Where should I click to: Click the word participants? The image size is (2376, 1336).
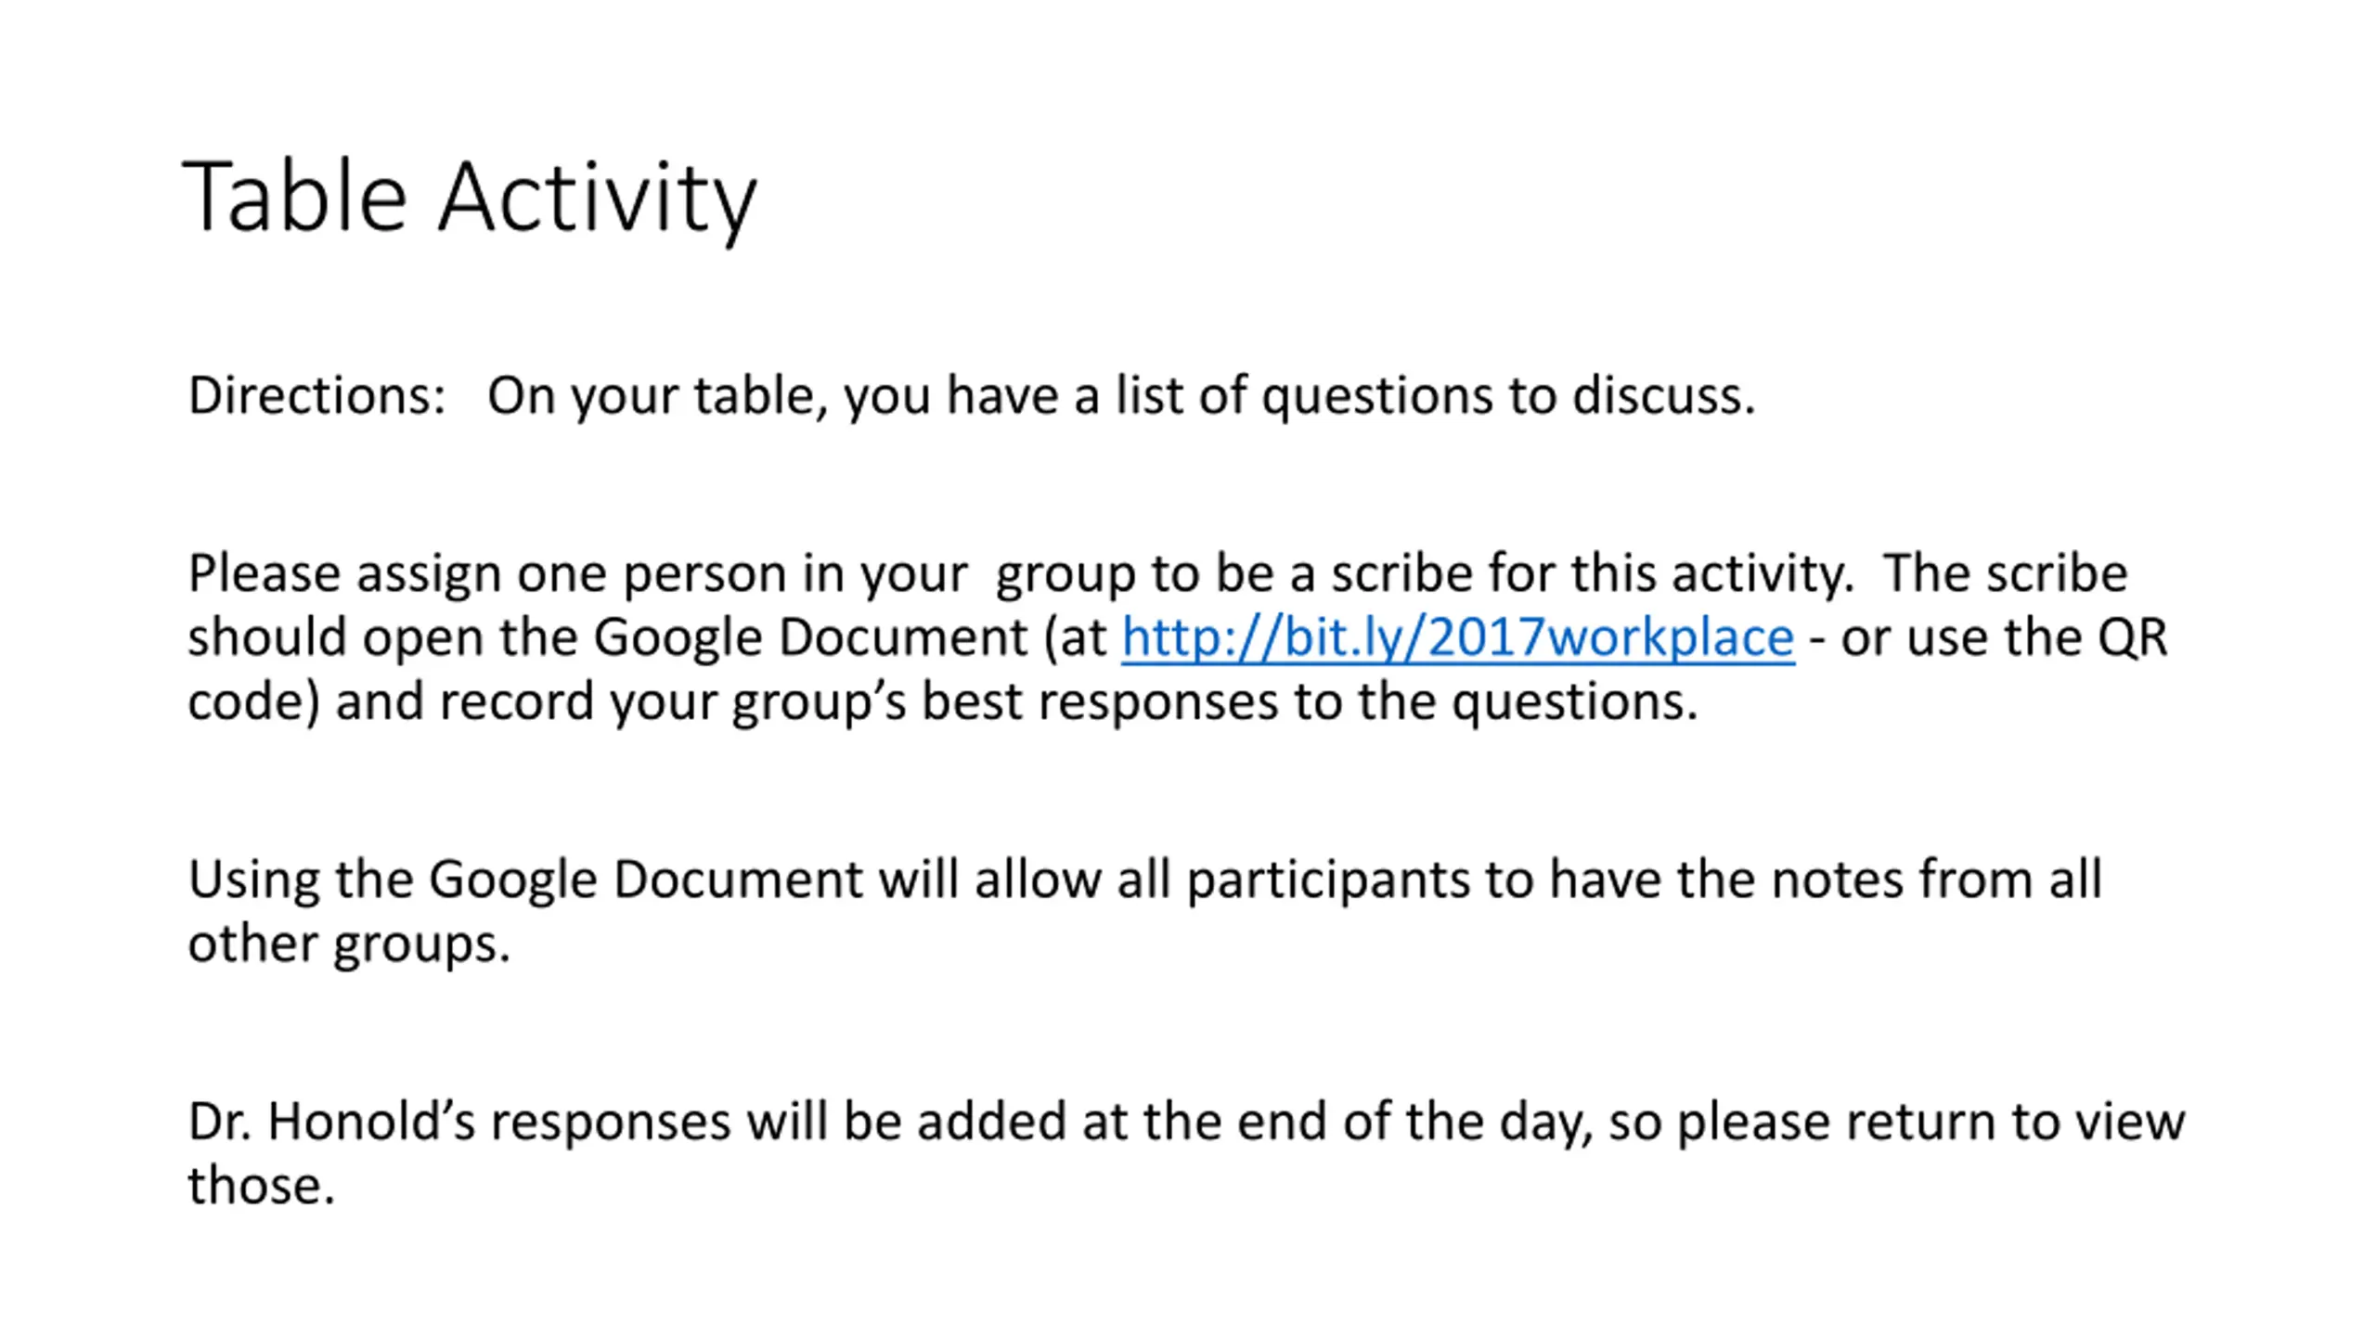coord(1328,881)
